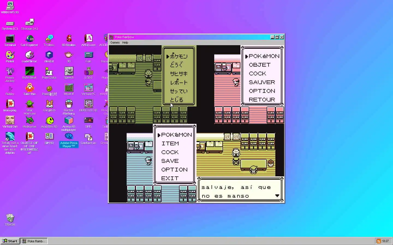393x245 pixels.
Task: Select OBJET in the French game menu
Action: click(260, 65)
